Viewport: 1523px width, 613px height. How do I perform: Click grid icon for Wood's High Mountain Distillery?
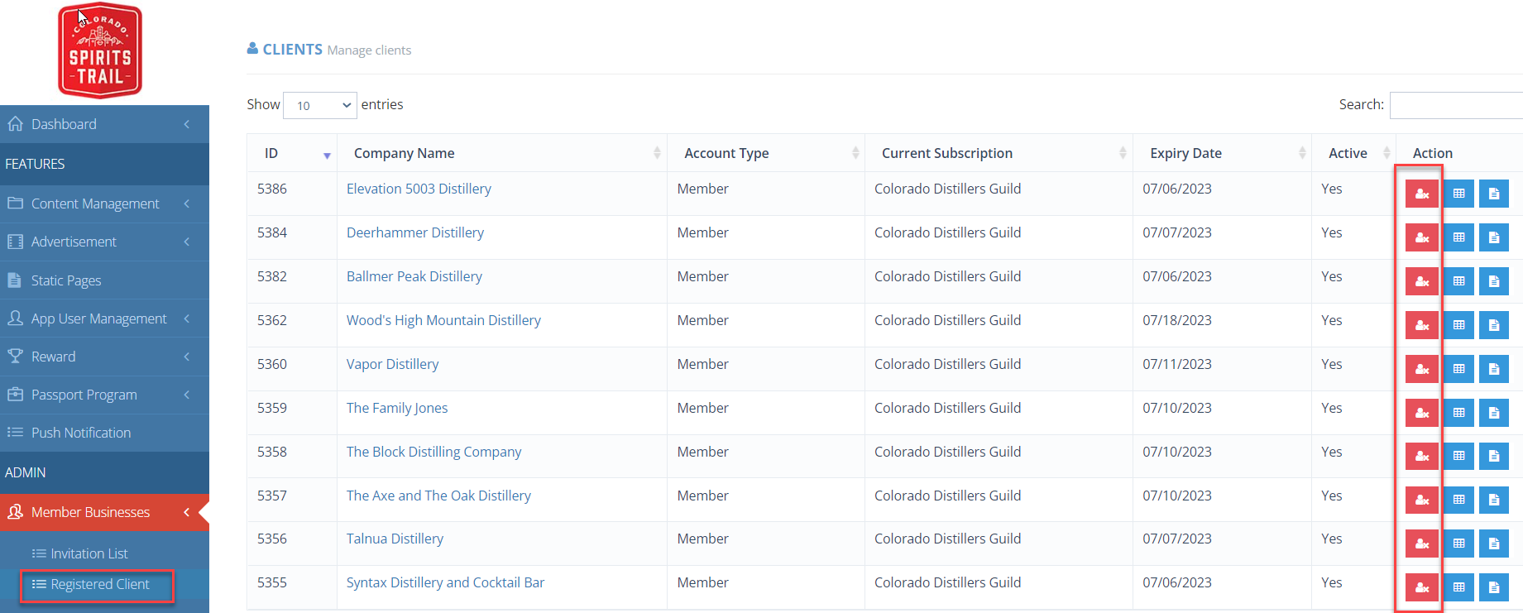(x=1458, y=325)
